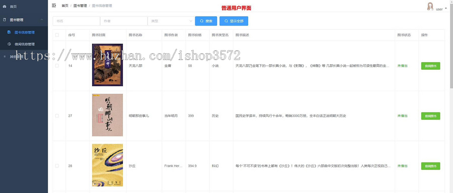Viewport: 453px width, 193px height.
Task: Click 借阅图书 button for 天龙八部
Action: pos(430,66)
